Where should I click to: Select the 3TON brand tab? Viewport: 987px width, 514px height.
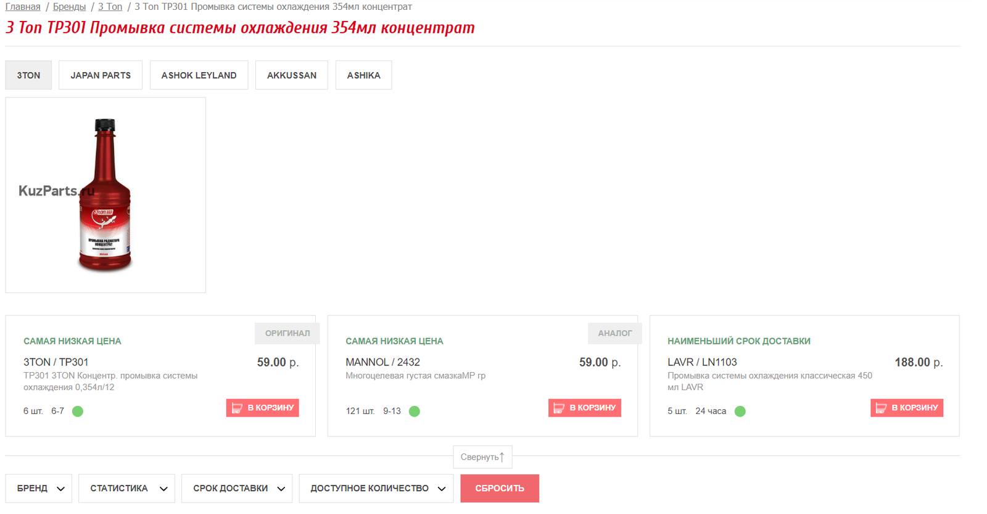tap(28, 75)
